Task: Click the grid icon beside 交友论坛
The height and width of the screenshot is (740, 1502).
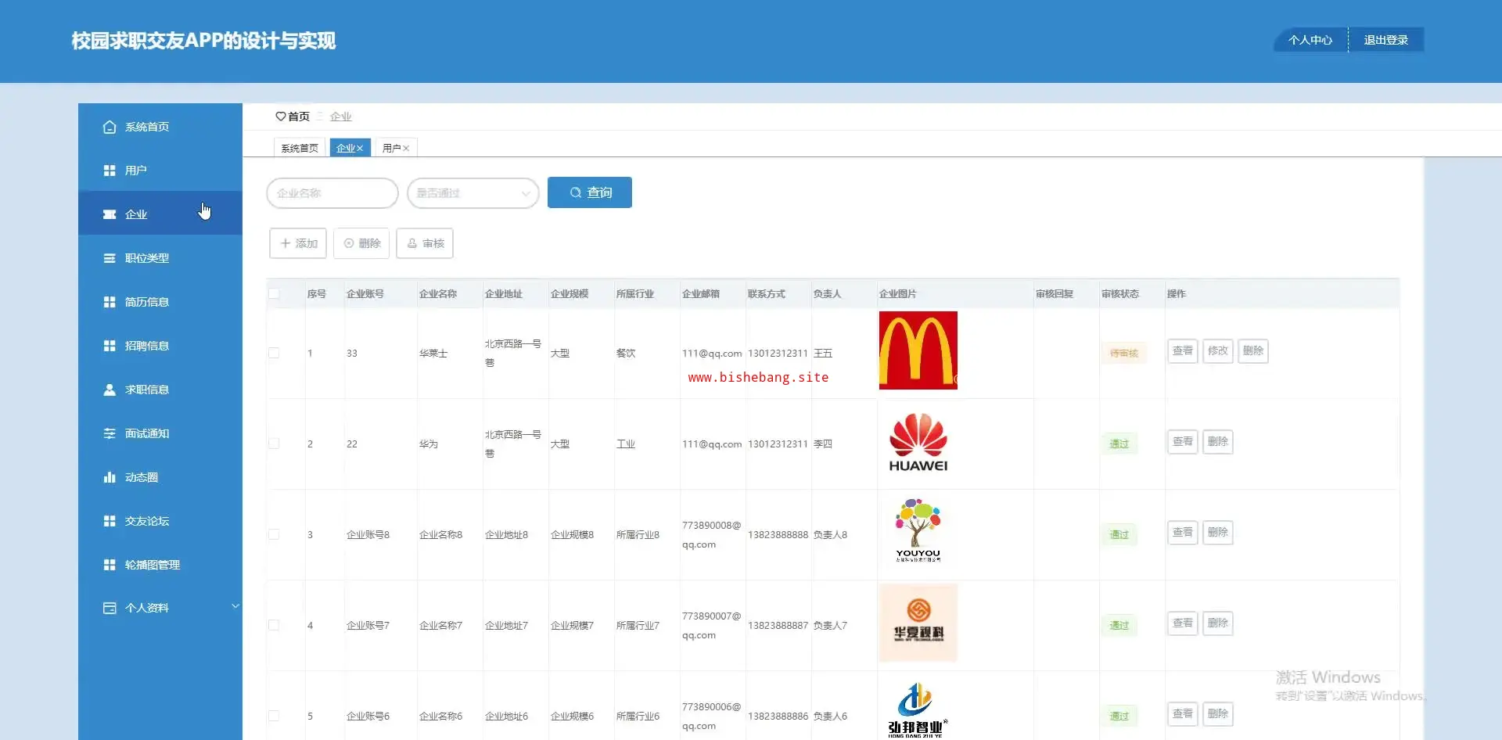Action: coord(110,521)
